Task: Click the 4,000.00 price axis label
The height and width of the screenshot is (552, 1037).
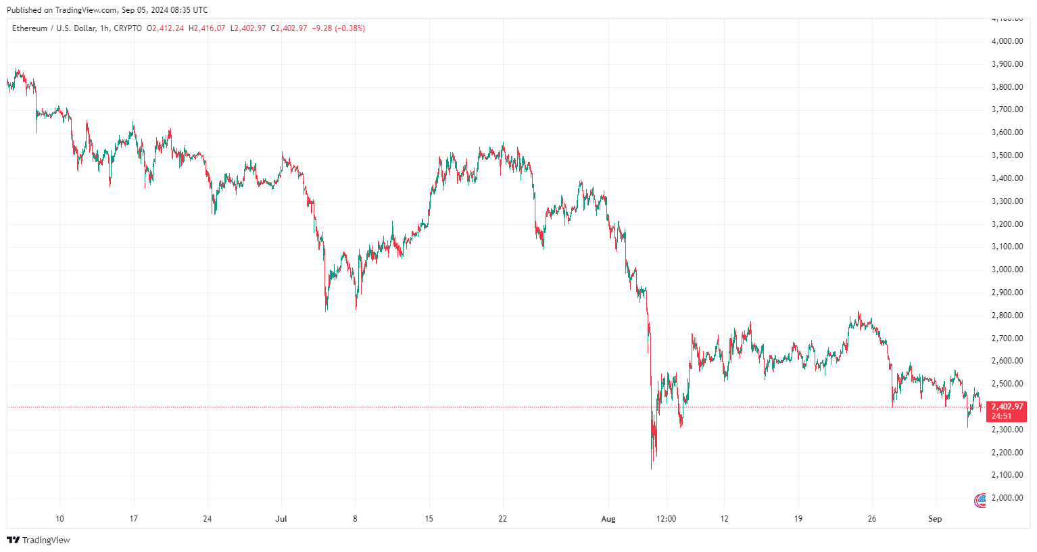Action: (x=1007, y=41)
